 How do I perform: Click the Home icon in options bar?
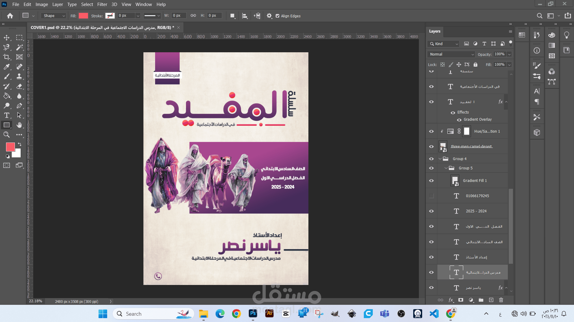(x=10, y=16)
